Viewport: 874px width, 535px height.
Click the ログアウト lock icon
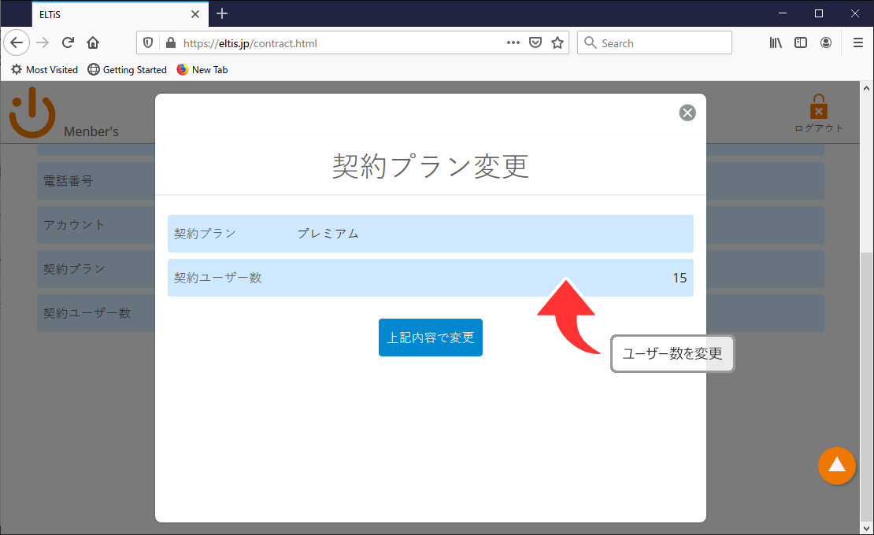click(818, 106)
